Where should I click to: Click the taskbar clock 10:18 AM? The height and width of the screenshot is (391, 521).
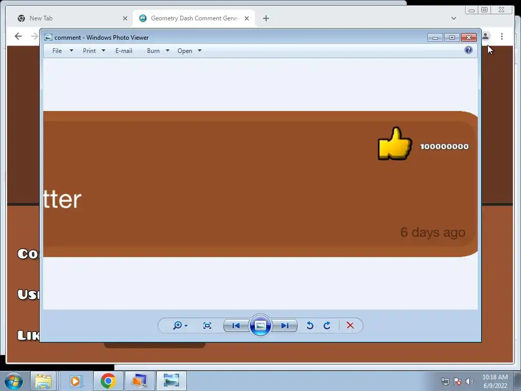coord(495,377)
